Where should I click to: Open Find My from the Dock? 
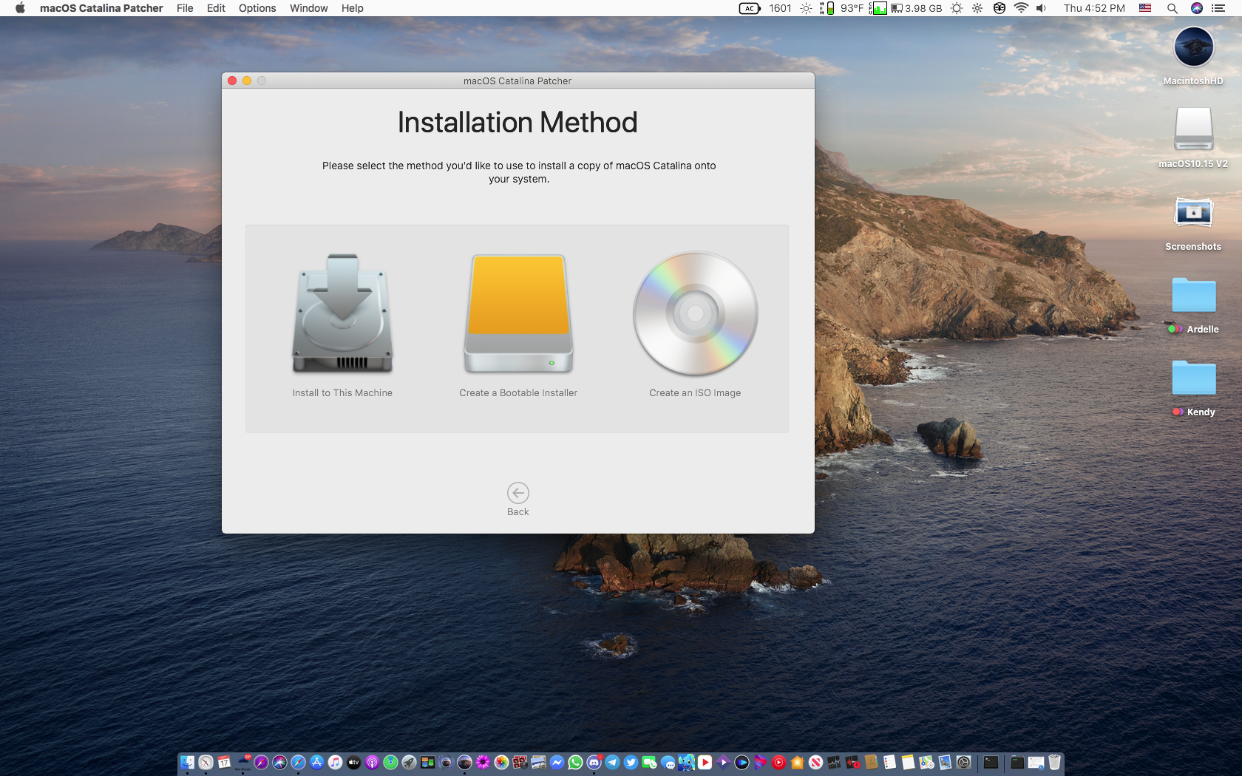pyautogui.click(x=390, y=762)
